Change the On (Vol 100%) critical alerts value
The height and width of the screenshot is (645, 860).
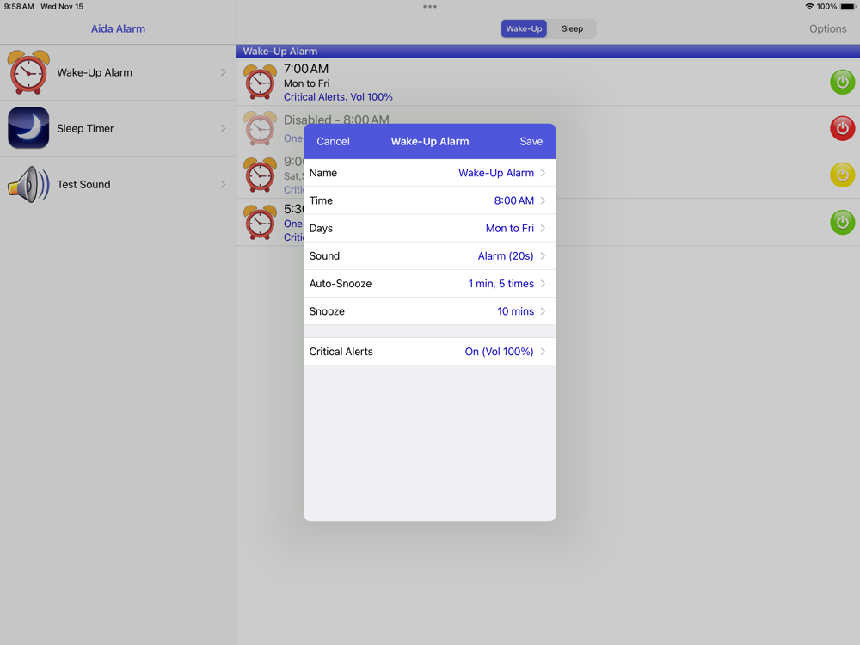click(499, 352)
